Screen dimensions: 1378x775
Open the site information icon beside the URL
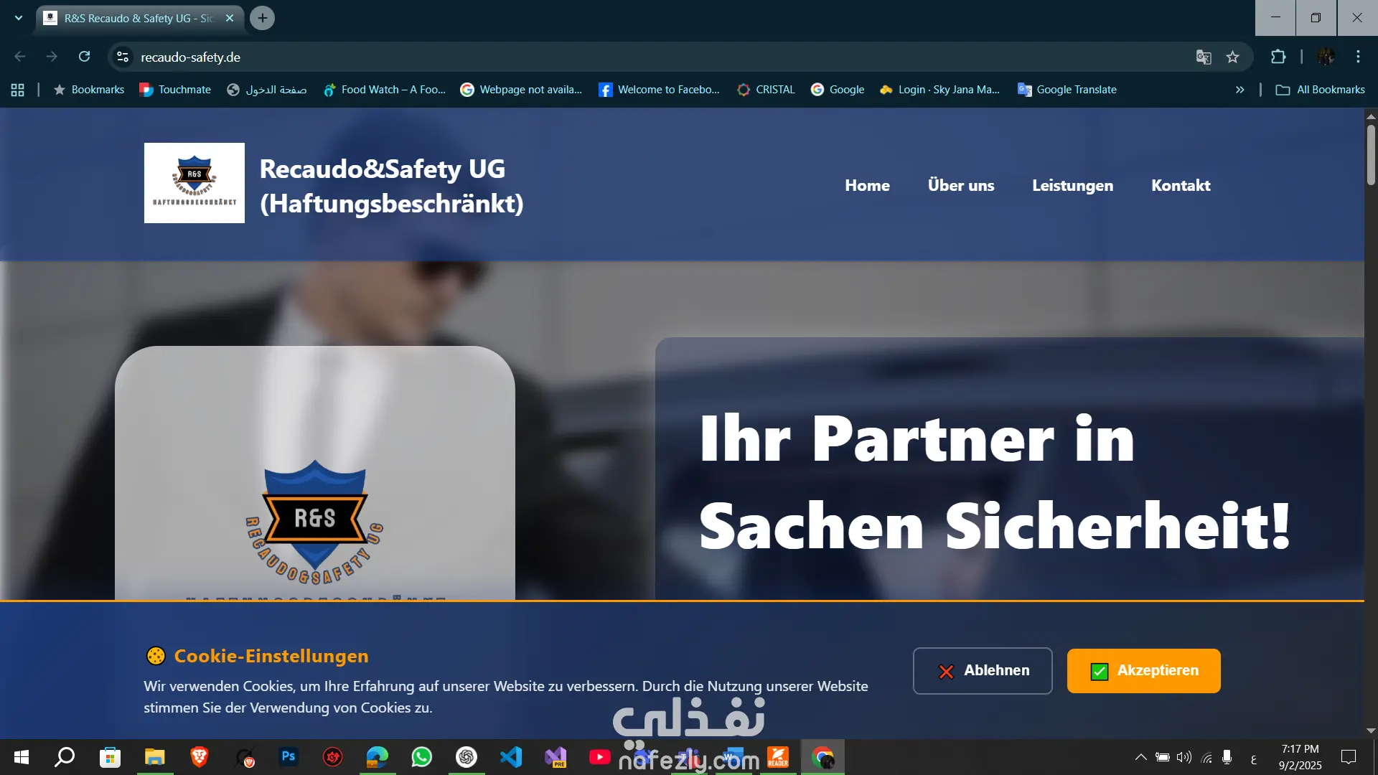pos(123,57)
